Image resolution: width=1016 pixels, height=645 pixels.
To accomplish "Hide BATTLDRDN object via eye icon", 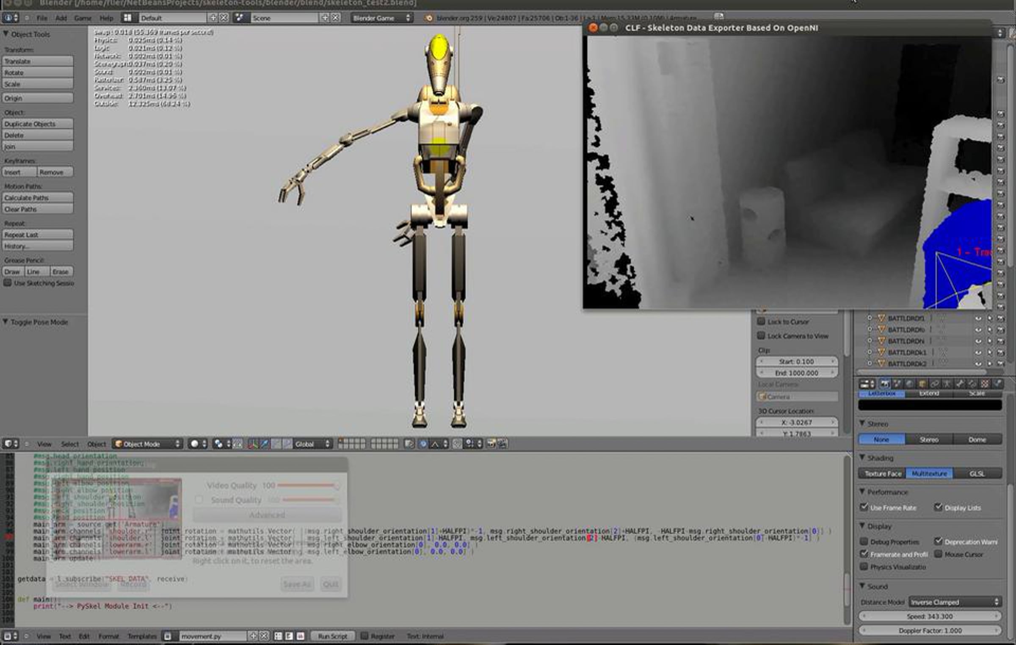I will 978,341.
